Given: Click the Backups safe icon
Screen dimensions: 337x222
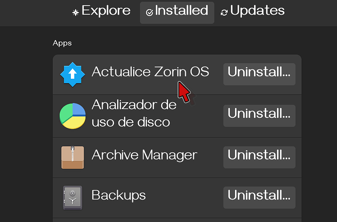Looking at the screenshot, I should coord(72,197).
